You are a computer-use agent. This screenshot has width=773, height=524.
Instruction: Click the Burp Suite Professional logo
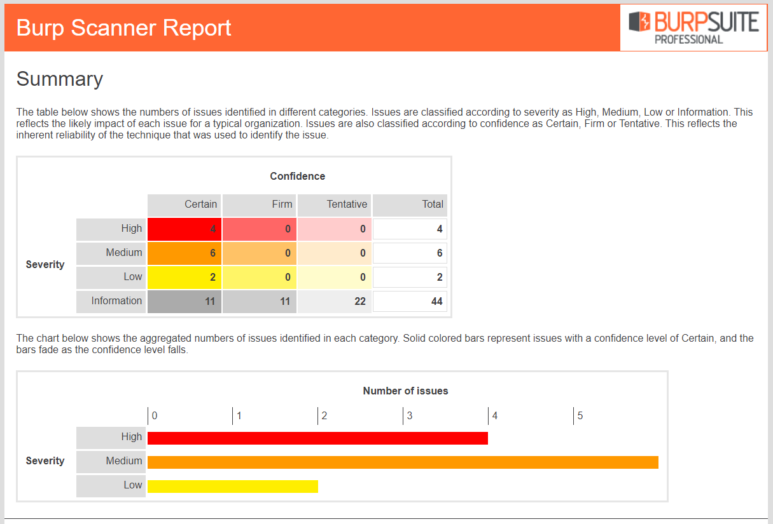[693, 28]
